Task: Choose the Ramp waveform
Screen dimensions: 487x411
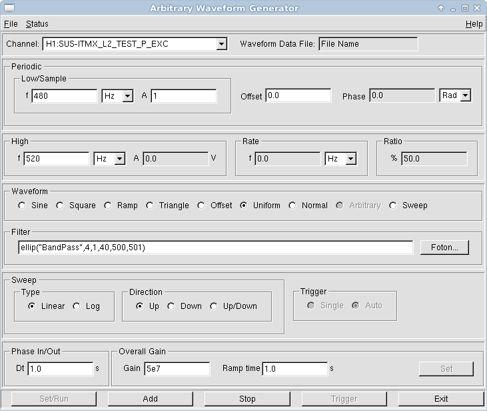Action: (x=108, y=205)
